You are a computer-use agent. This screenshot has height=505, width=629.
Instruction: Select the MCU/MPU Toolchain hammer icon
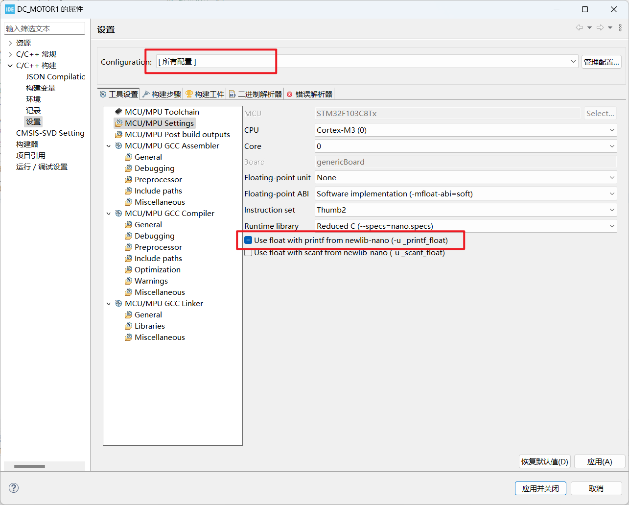[x=118, y=112]
